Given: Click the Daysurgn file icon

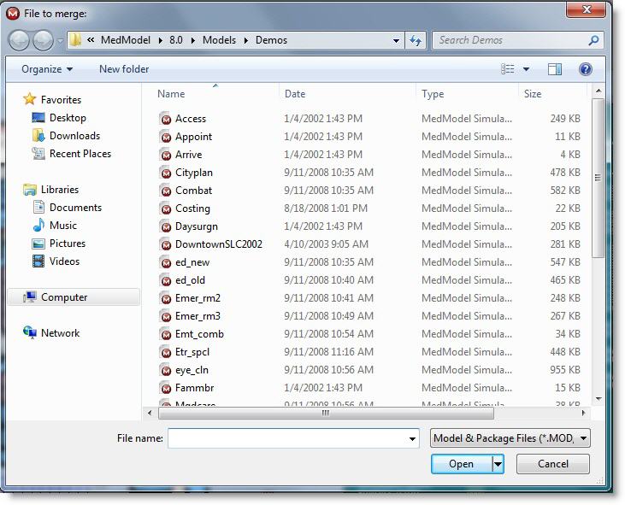Looking at the screenshot, I should coord(165,226).
